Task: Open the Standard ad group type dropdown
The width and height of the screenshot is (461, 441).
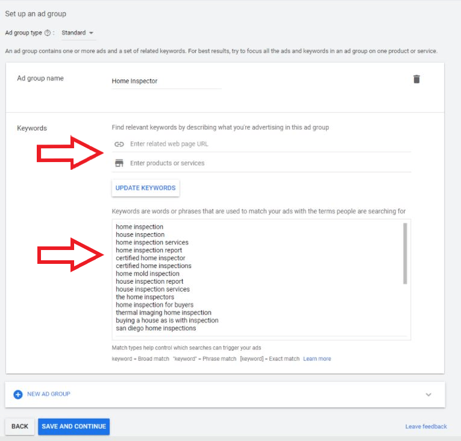Action: click(78, 33)
